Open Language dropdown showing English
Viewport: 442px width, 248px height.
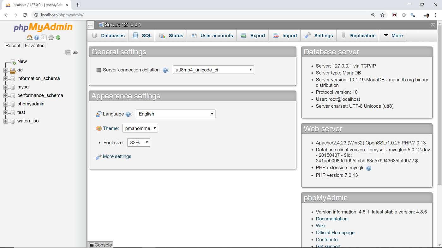(176, 114)
